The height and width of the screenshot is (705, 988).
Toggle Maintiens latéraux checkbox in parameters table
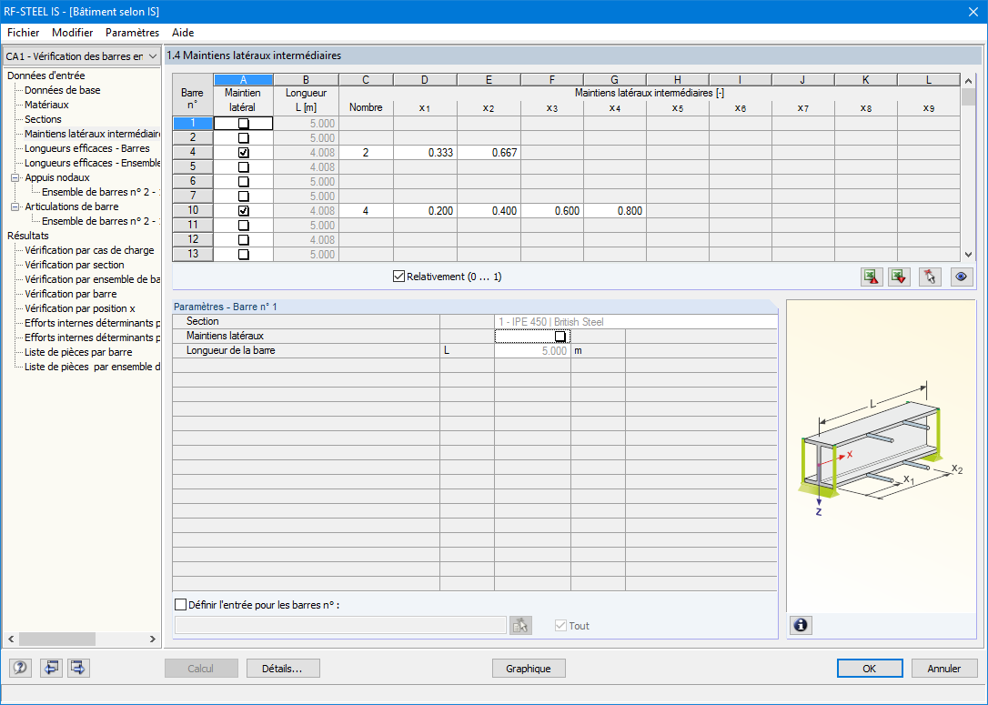560,337
